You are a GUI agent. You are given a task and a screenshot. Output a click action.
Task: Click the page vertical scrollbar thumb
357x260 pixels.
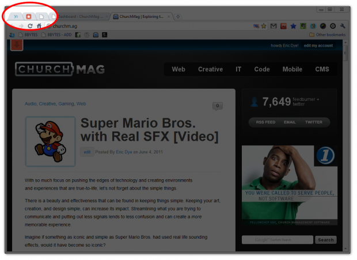coord(345,53)
